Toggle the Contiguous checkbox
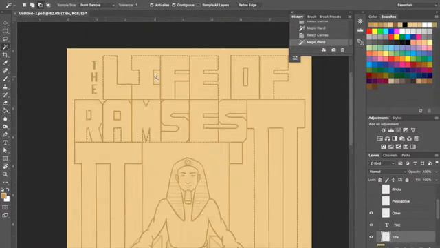The image size is (440, 248). point(174,5)
